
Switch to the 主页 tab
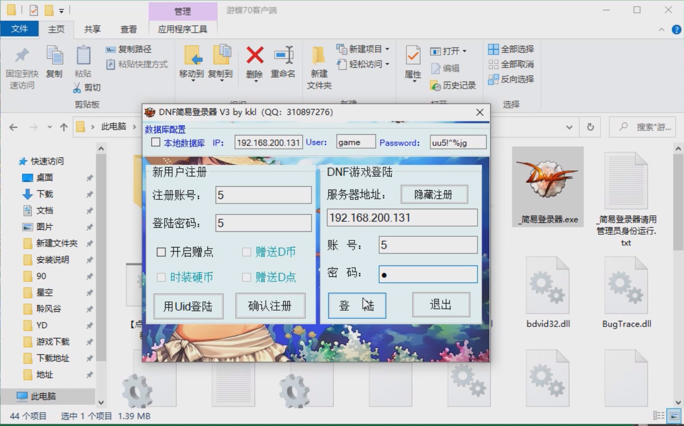56,29
